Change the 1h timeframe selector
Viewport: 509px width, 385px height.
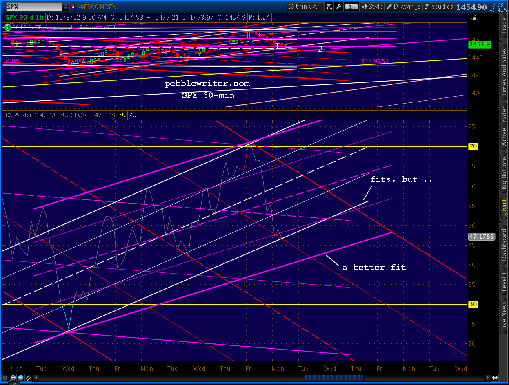click(350, 7)
